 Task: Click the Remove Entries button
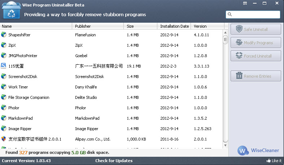tap(256, 76)
